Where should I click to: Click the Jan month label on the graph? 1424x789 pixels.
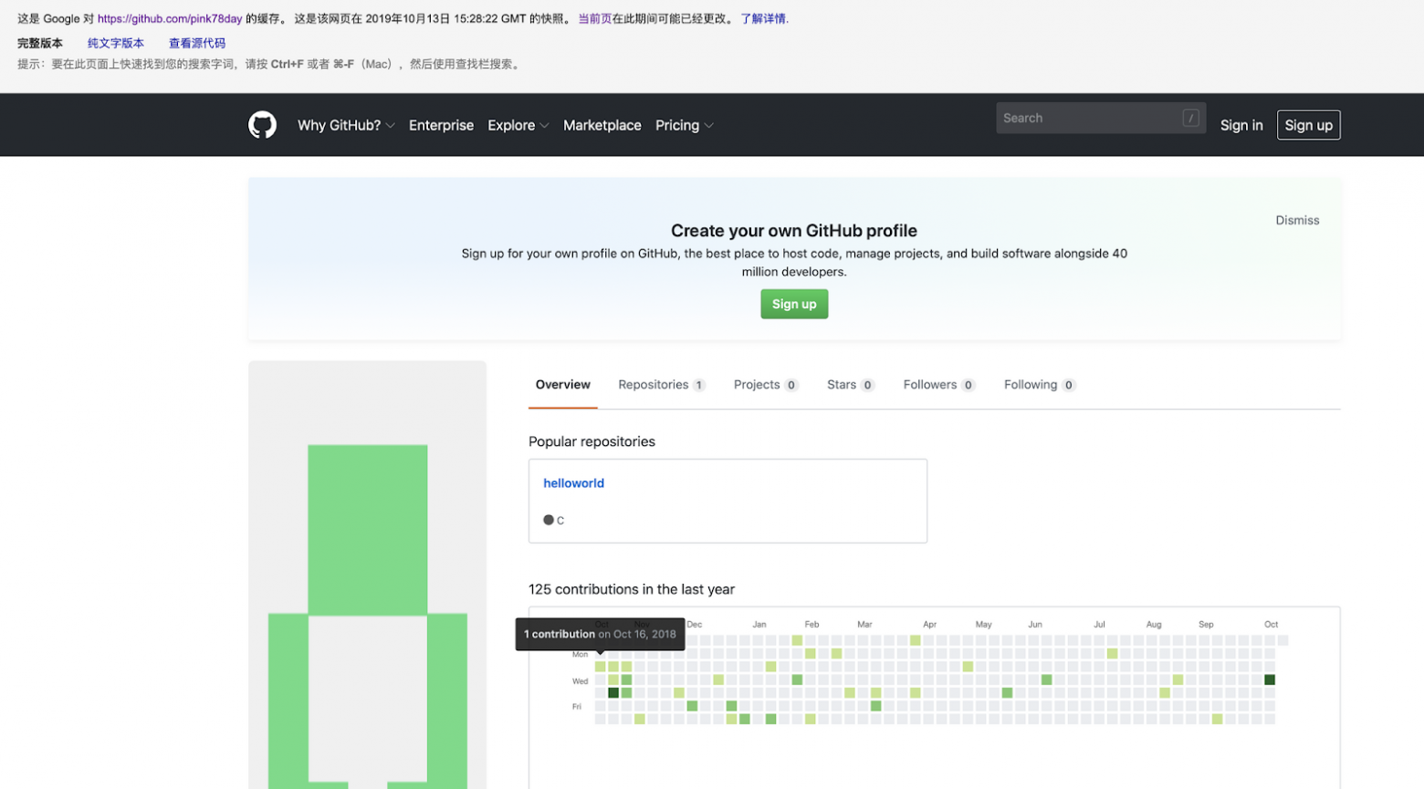click(759, 625)
